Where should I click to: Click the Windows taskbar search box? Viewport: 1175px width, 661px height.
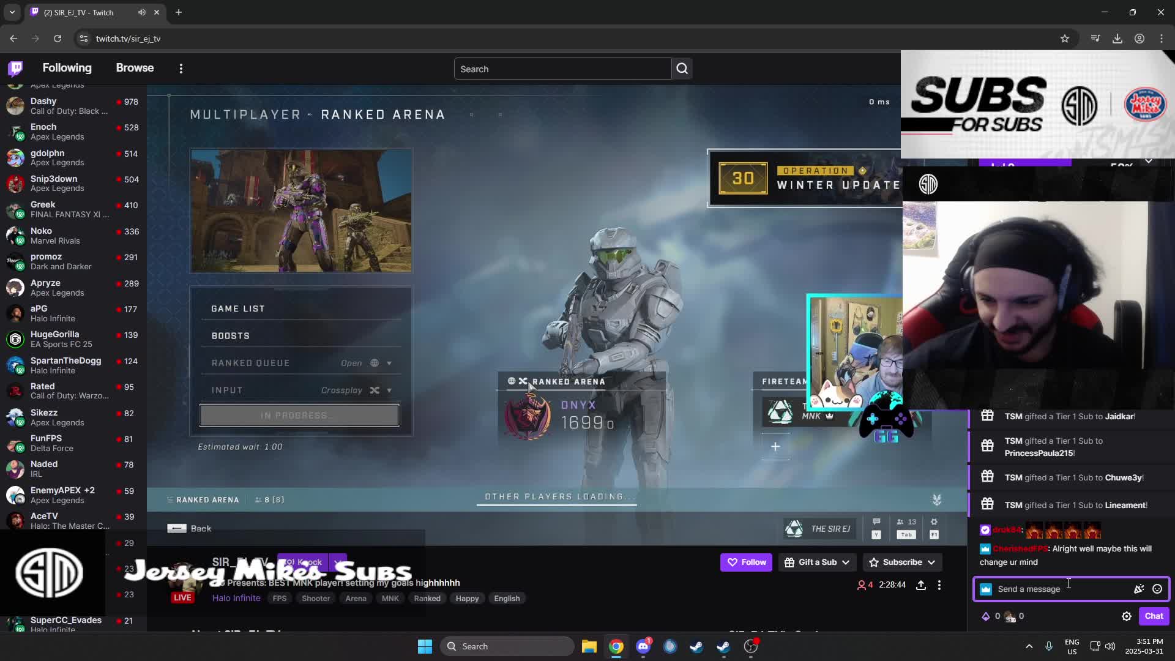507,646
